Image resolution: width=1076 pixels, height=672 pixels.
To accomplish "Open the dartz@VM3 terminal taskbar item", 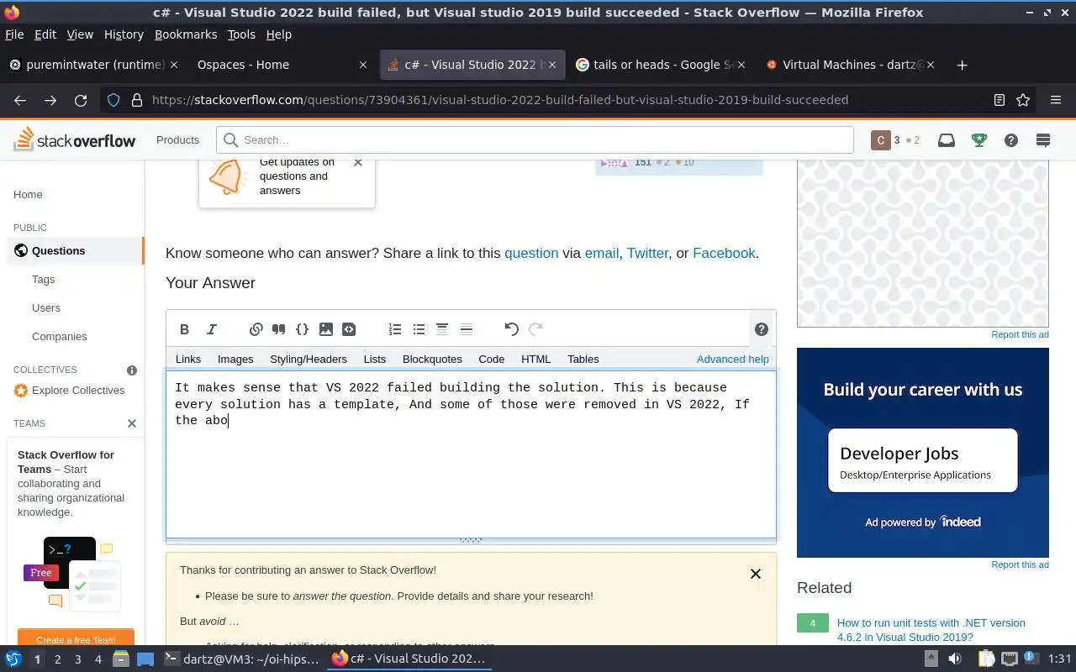I will [242, 659].
